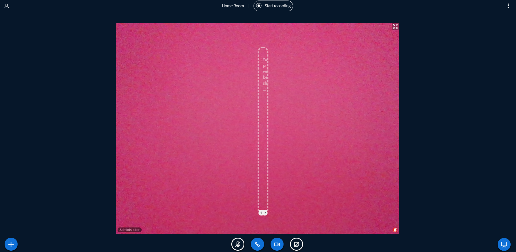
Task: Click the record dot icon inside Start recording
Action: click(x=258, y=6)
